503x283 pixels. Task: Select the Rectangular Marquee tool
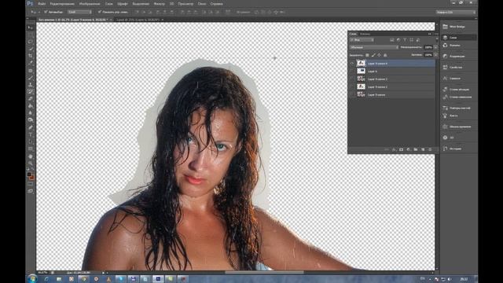[x=30, y=35]
